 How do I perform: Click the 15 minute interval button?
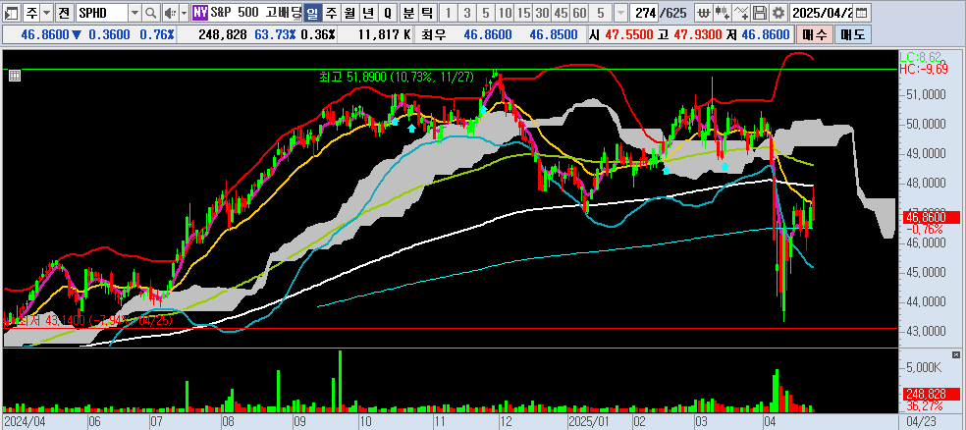(523, 13)
